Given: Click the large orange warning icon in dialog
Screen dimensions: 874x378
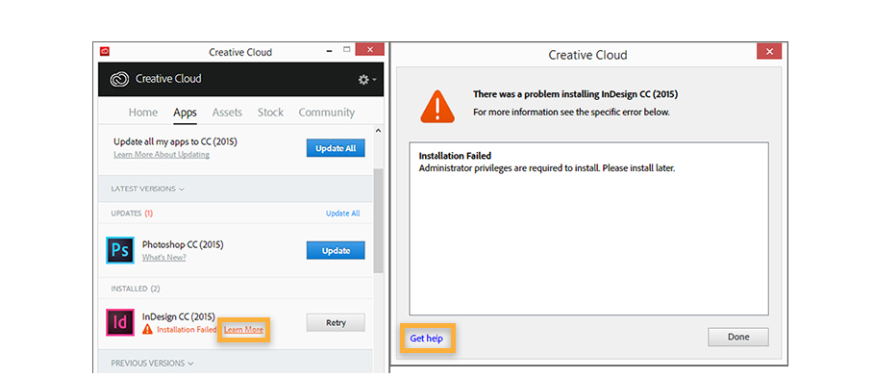Looking at the screenshot, I should [x=437, y=107].
